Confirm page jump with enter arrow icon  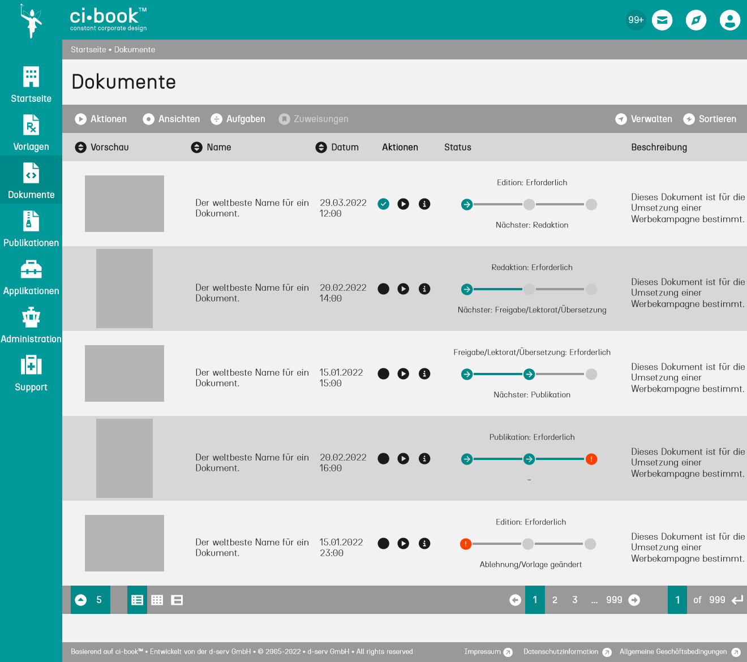click(x=737, y=600)
